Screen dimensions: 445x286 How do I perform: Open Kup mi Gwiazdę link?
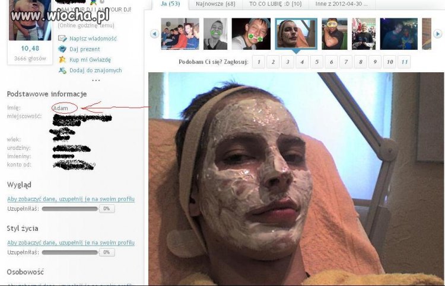click(x=90, y=60)
